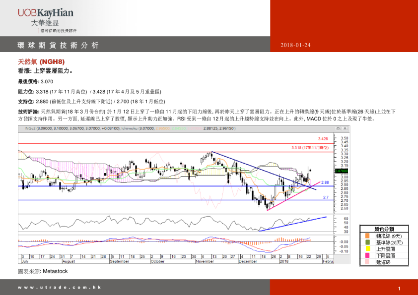The height and width of the screenshot is (295, 418).
Task: Select September on the time axis
Action: click(119, 261)
